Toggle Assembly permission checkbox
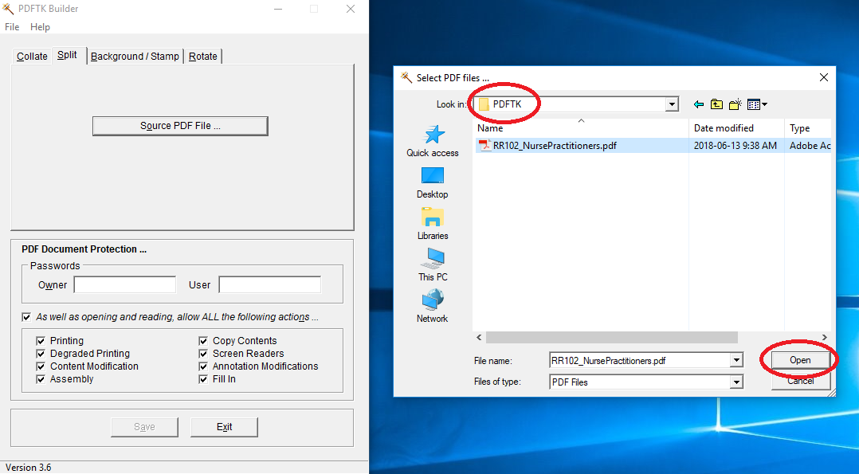This screenshot has height=474, width=859. (x=41, y=379)
